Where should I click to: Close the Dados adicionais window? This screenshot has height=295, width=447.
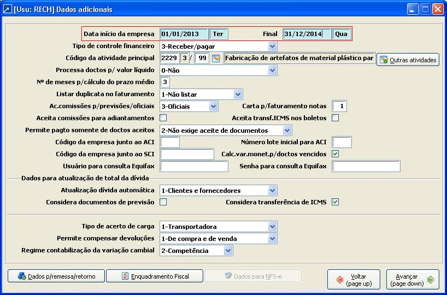tap(437, 9)
